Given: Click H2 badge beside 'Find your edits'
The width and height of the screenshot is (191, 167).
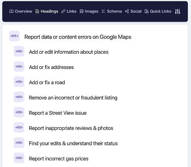Looking at the screenshot, I should click(x=19, y=143).
